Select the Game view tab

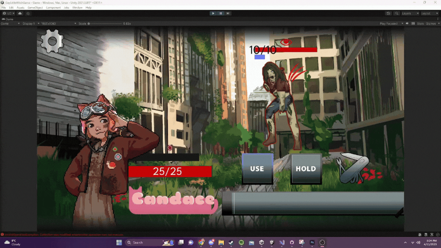(x=8, y=19)
